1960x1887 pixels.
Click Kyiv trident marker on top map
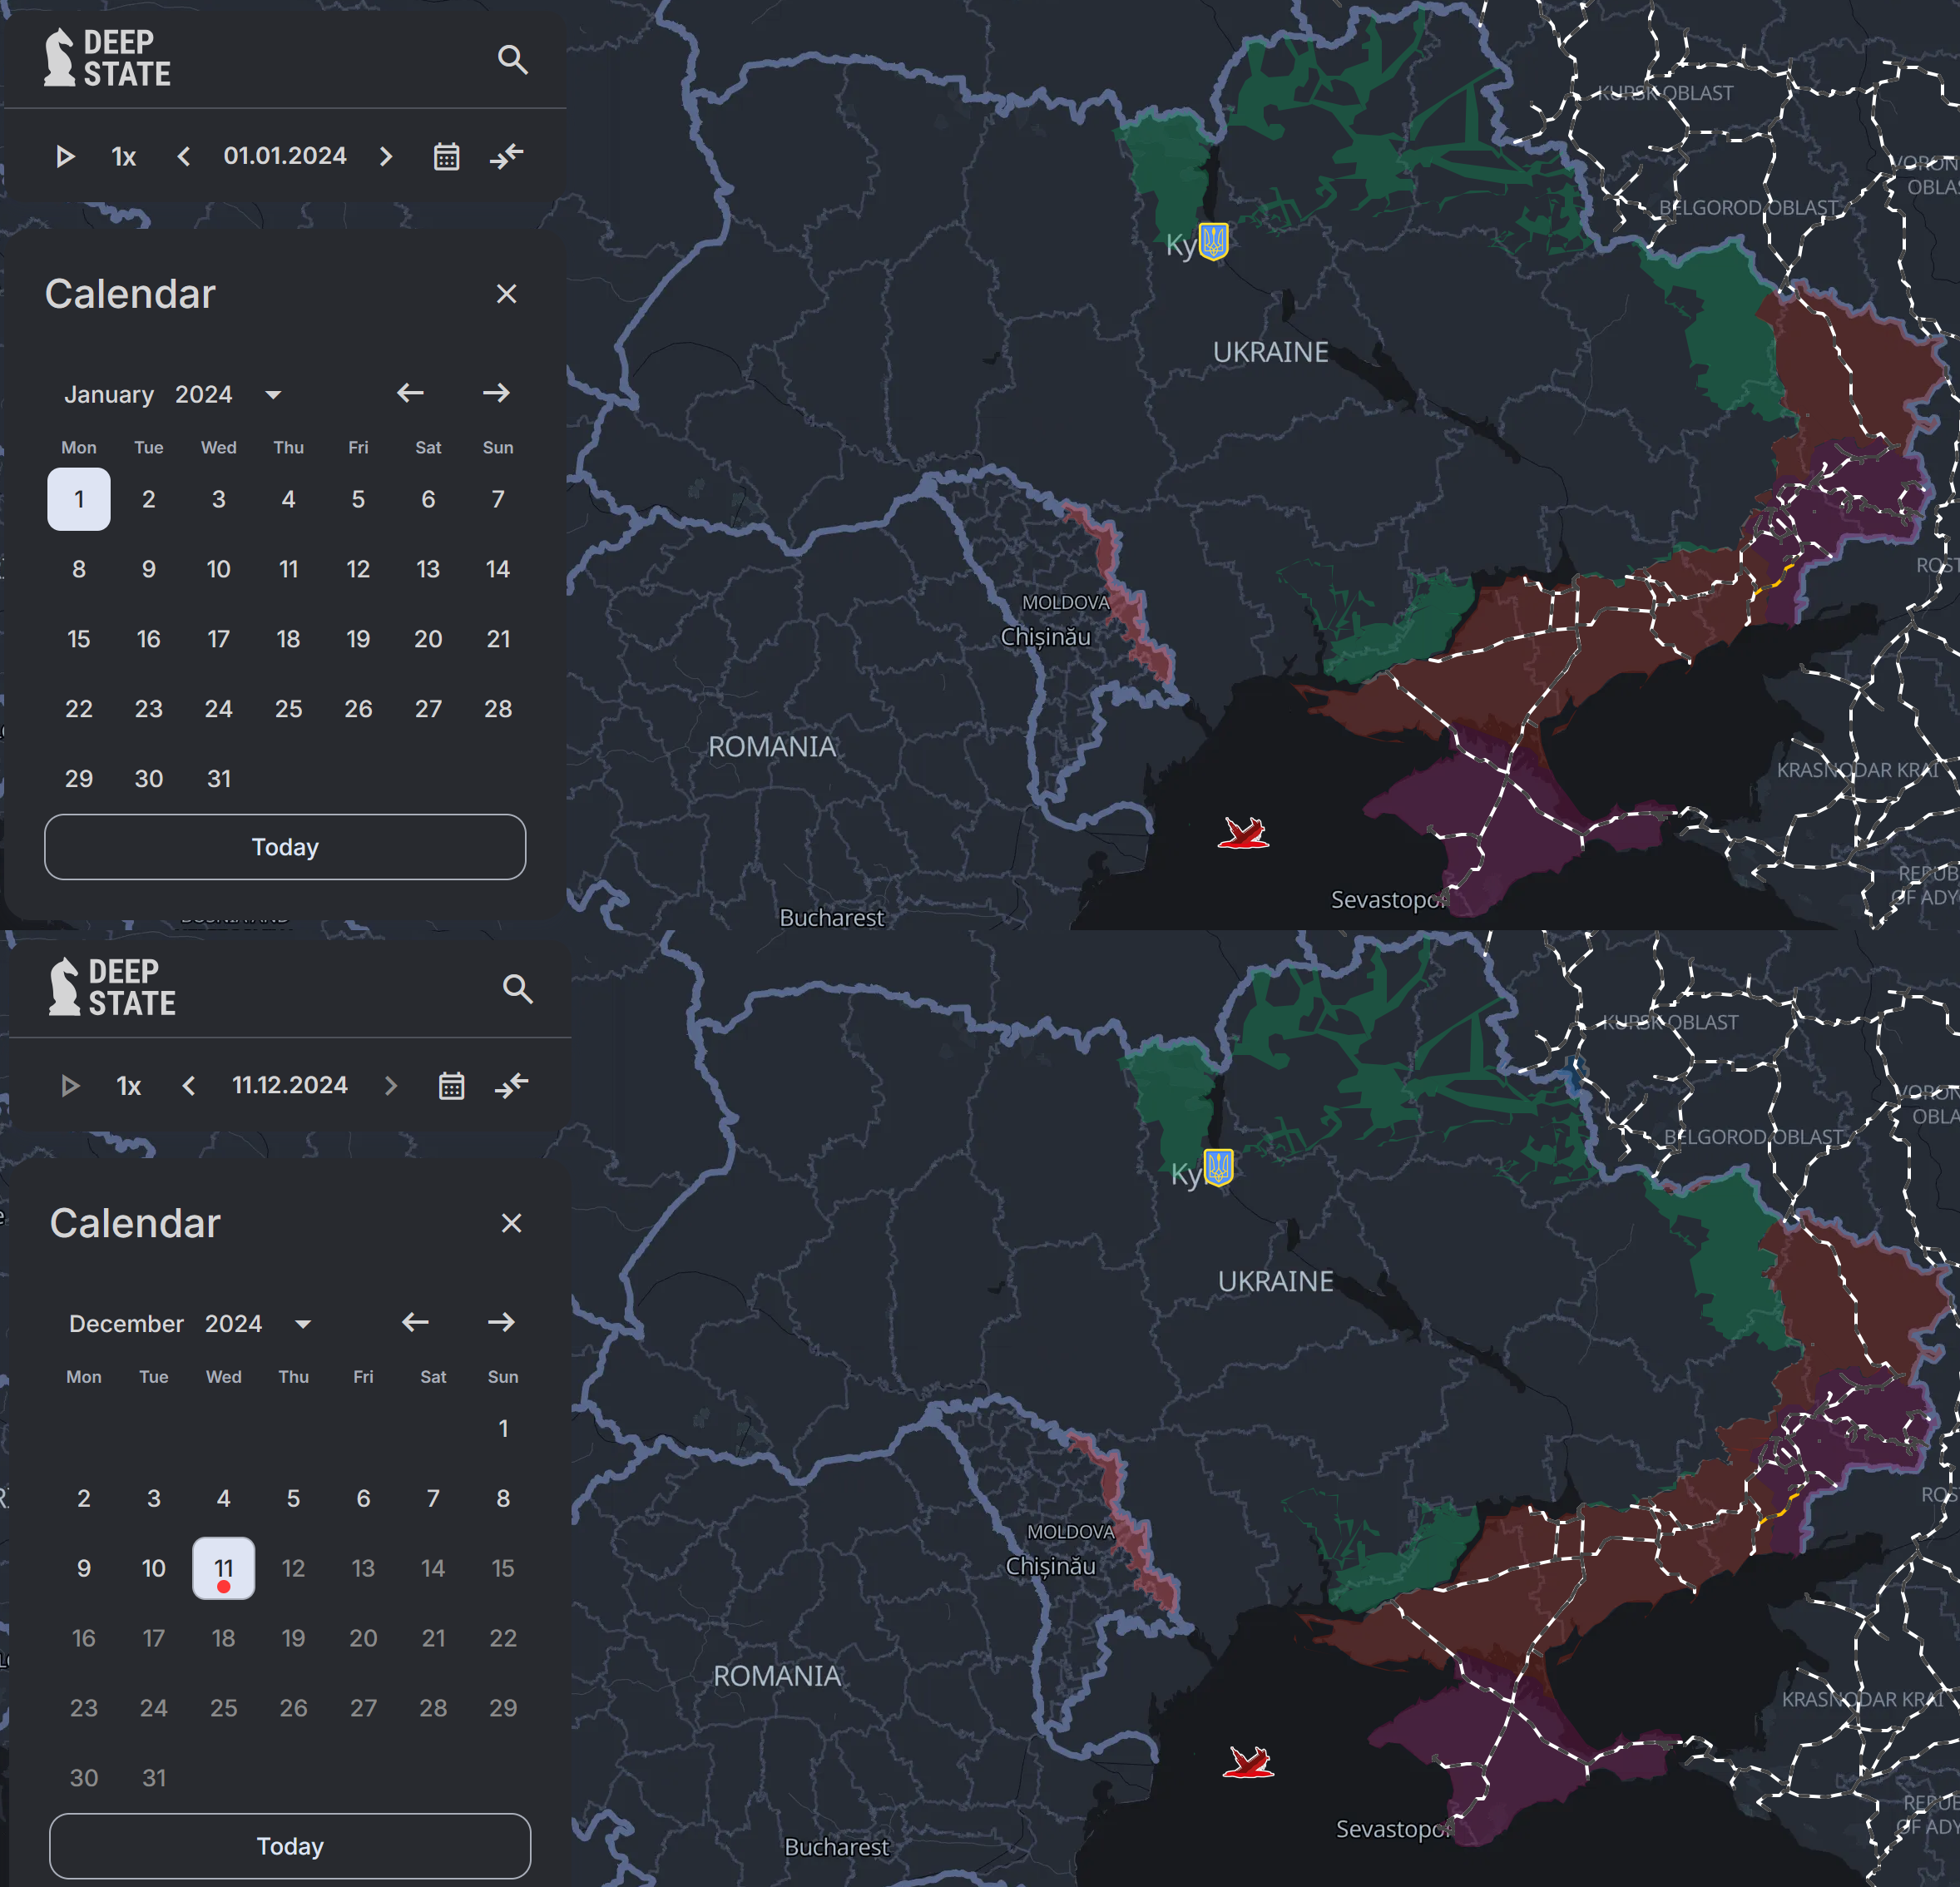[x=1214, y=241]
